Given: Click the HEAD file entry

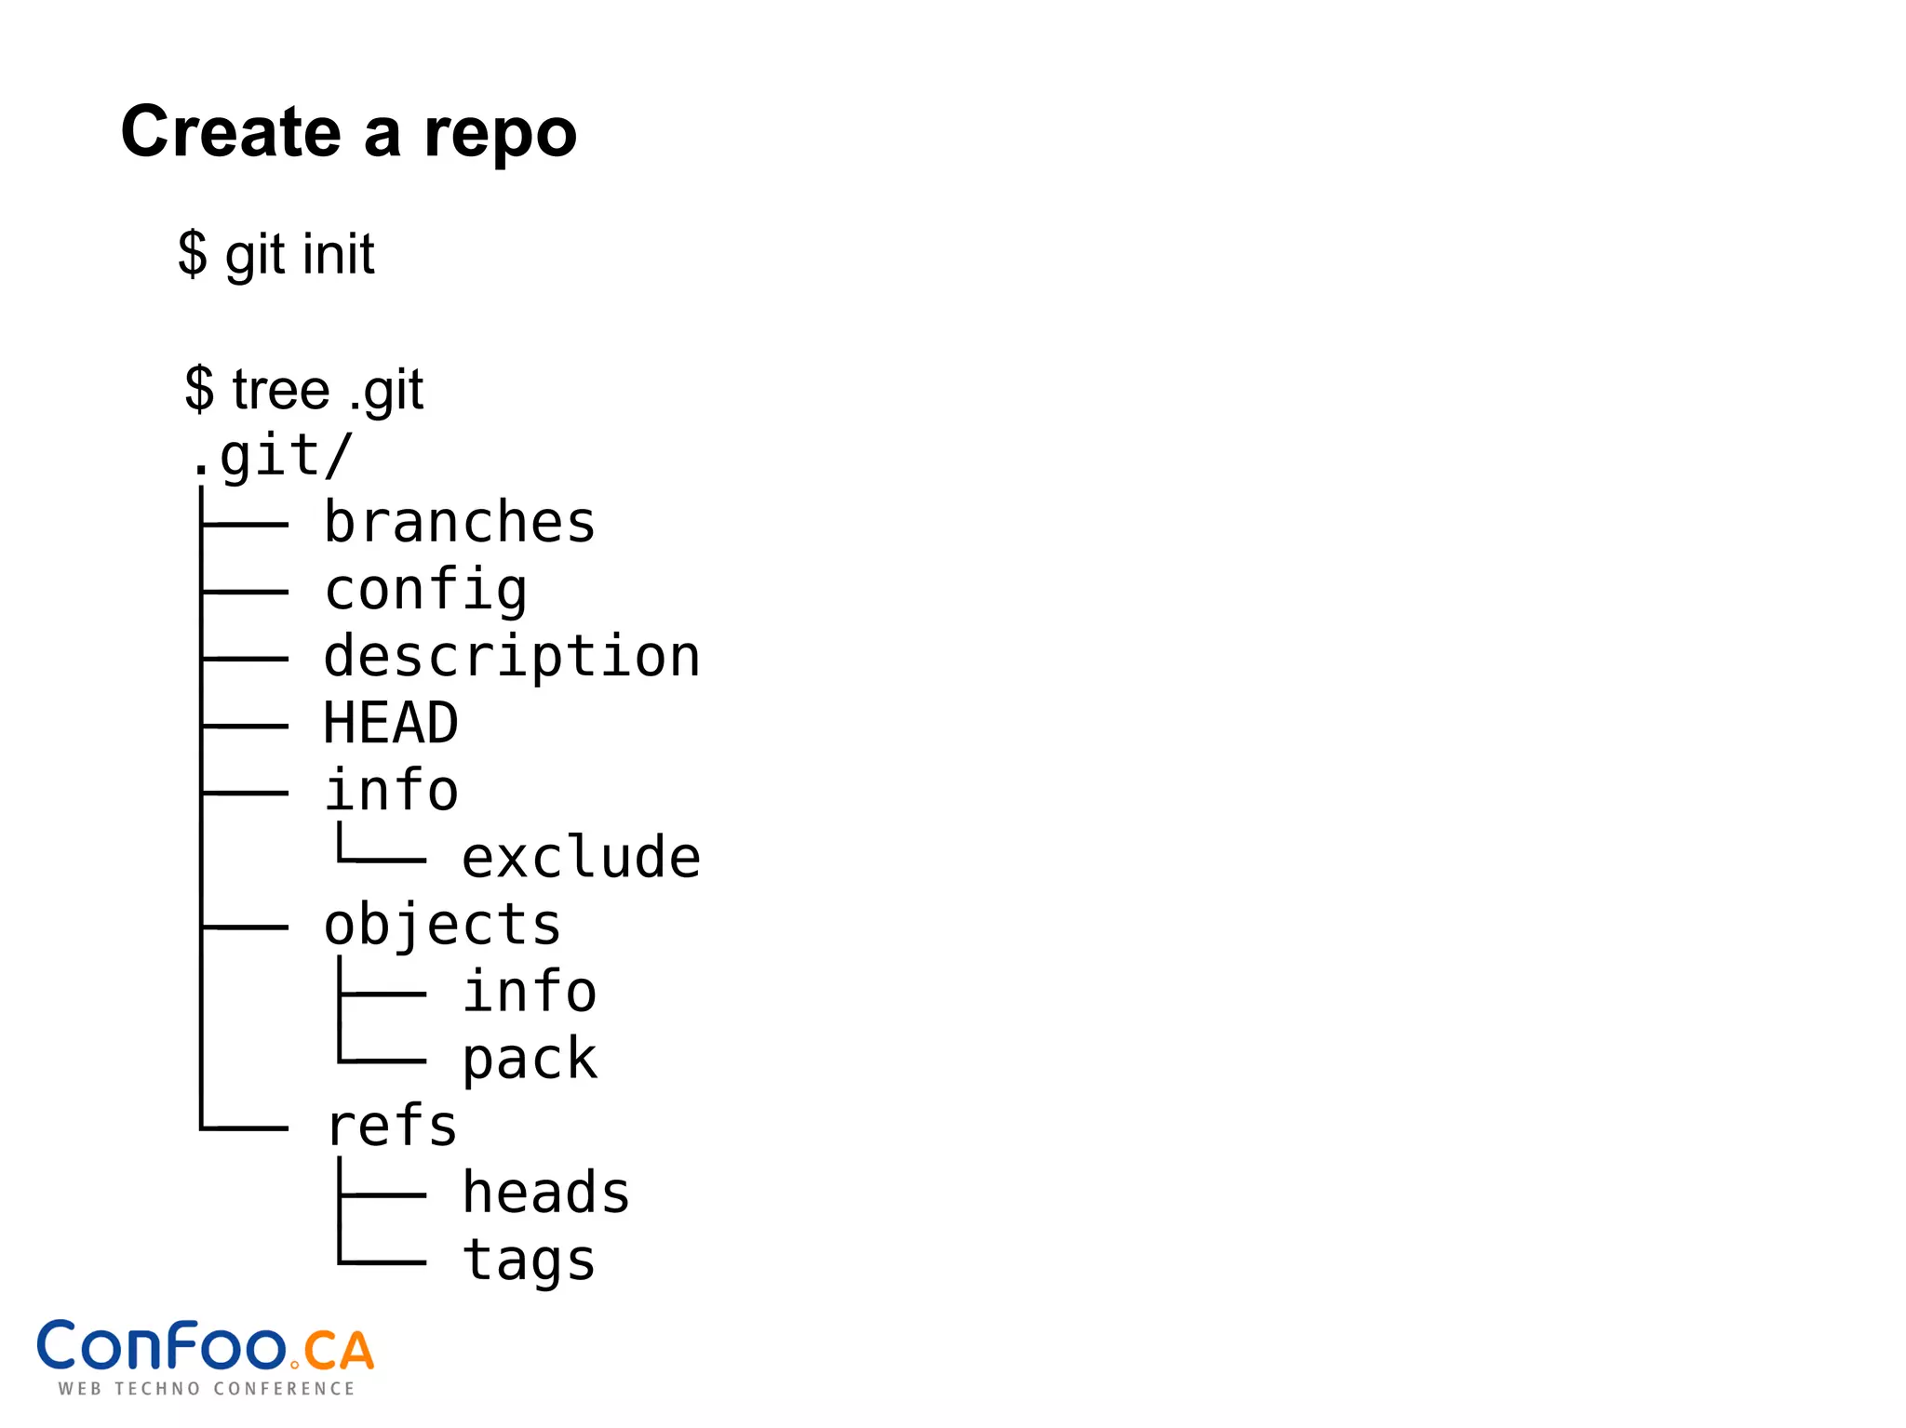Looking at the screenshot, I should click(391, 724).
